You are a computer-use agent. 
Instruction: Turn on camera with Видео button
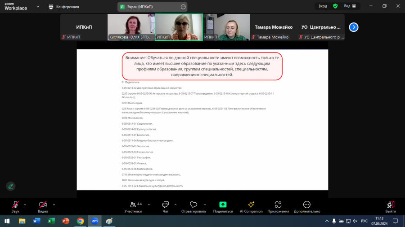tap(43, 207)
